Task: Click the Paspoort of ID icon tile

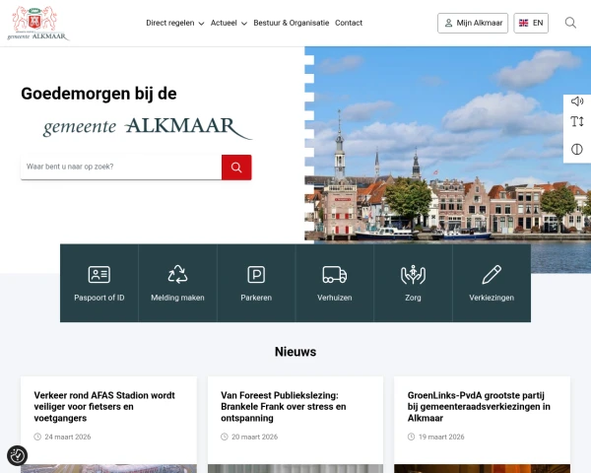Action: 98,283
